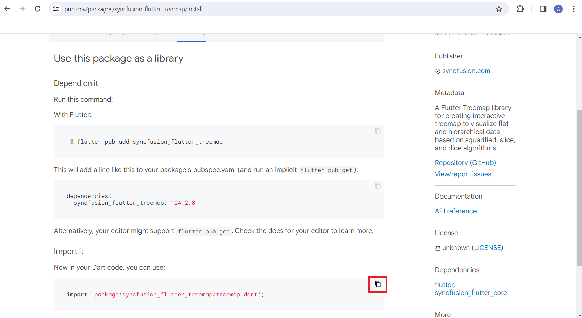Click the vertical page scrollbar thumb
Screen dimensions: 582x318
(x=579, y=188)
